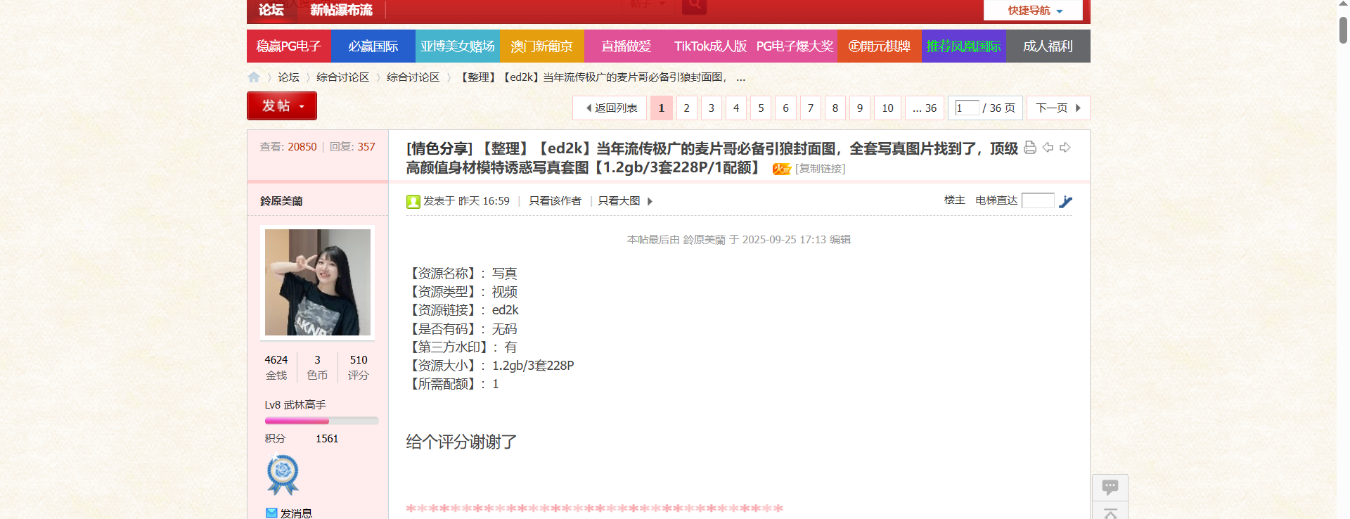Viewport: 1350px width, 519px height.
Task: Expand the 发帖 button dropdown arrow
Action: pyautogui.click(x=302, y=106)
